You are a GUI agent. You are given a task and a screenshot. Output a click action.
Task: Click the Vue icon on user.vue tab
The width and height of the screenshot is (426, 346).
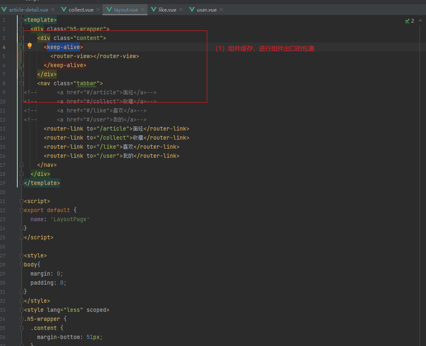[192, 9]
